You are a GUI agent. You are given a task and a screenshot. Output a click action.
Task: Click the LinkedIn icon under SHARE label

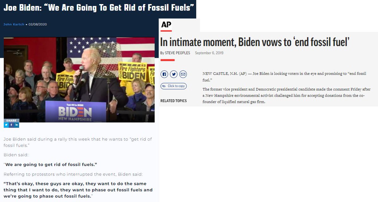point(17,125)
